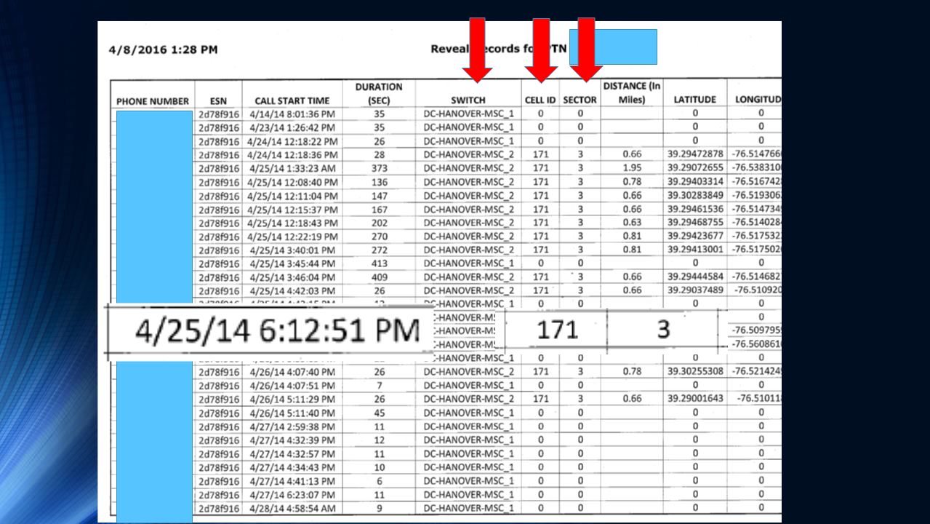Click call start 4/27/14 2:59:38 PM

point(292,426)
